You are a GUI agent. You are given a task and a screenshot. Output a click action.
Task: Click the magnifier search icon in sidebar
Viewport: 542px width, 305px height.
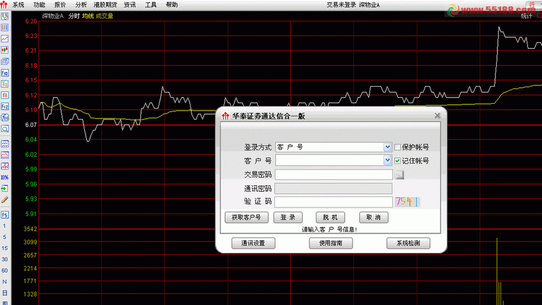click(x=4, y=129)
